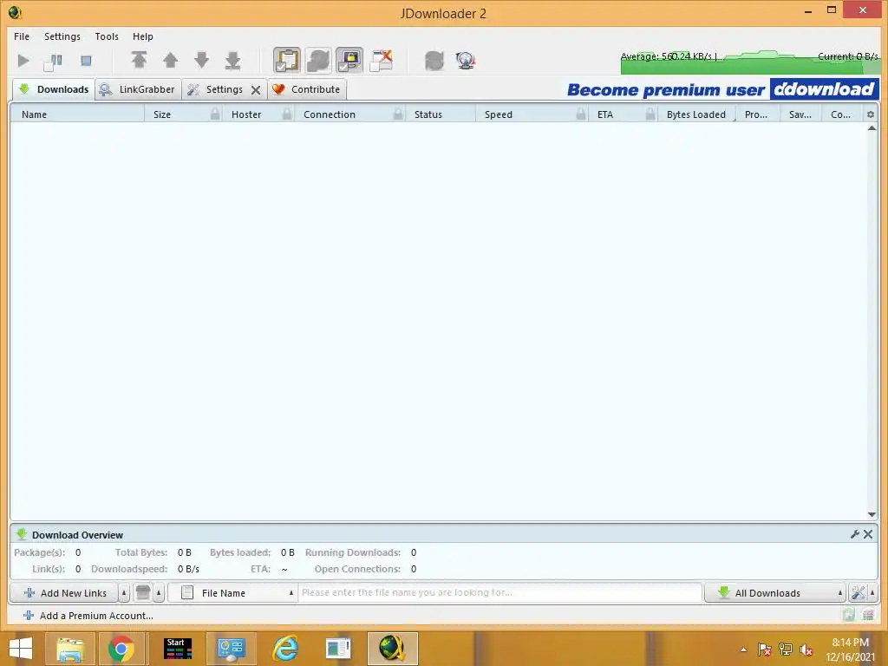Image resolution: width=888 pixels, height=666 pixels.
Task: Move selection to bottom of list
Action: click(232, 60)
